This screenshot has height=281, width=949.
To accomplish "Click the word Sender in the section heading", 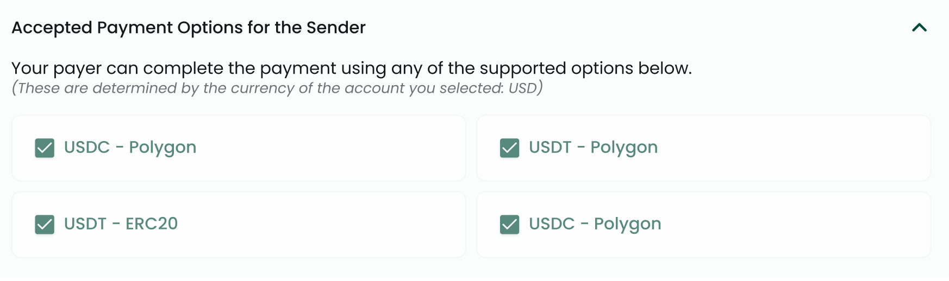I will click(x=336, y=28).
